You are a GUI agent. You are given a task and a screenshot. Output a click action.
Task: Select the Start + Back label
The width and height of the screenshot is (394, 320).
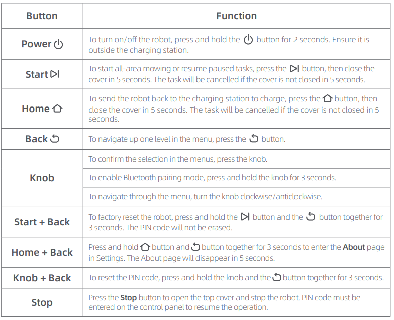point(42,222)
